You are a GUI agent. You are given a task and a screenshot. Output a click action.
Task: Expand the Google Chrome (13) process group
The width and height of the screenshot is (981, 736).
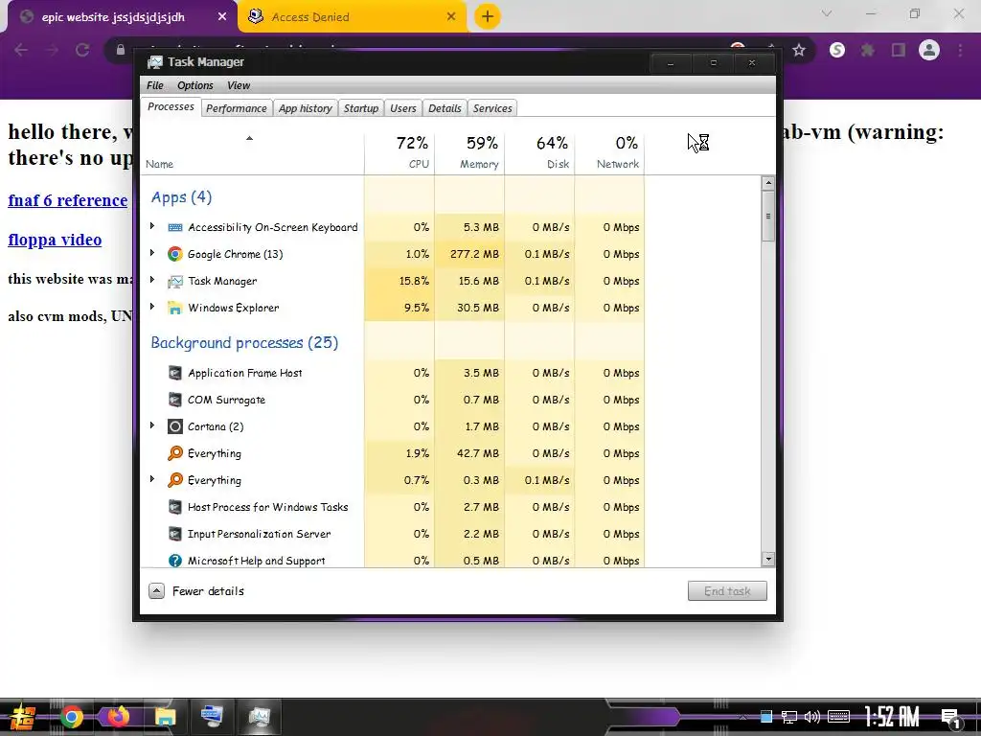pos(152,253)
